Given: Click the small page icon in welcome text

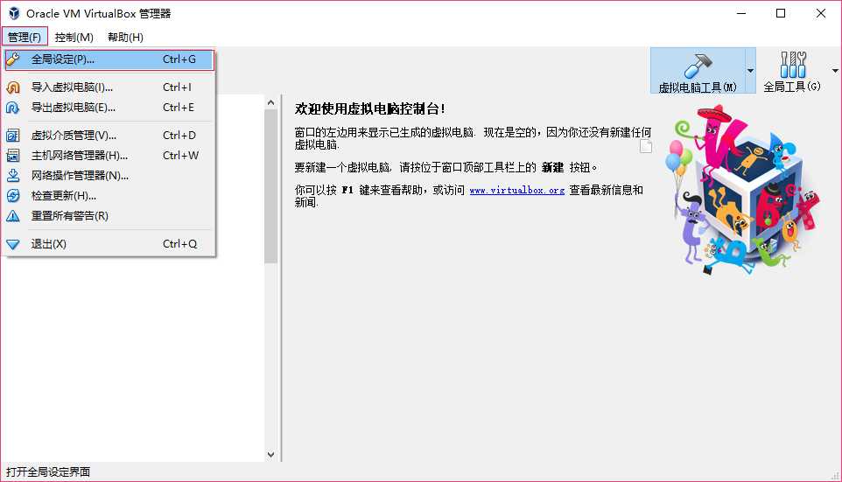Looking at the screenshot, I should [646, 146].
